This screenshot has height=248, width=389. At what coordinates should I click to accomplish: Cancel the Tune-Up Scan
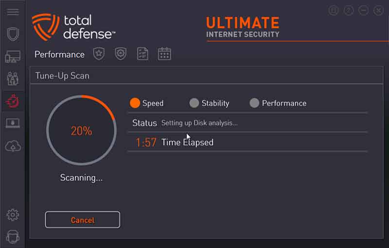(83, 220)
